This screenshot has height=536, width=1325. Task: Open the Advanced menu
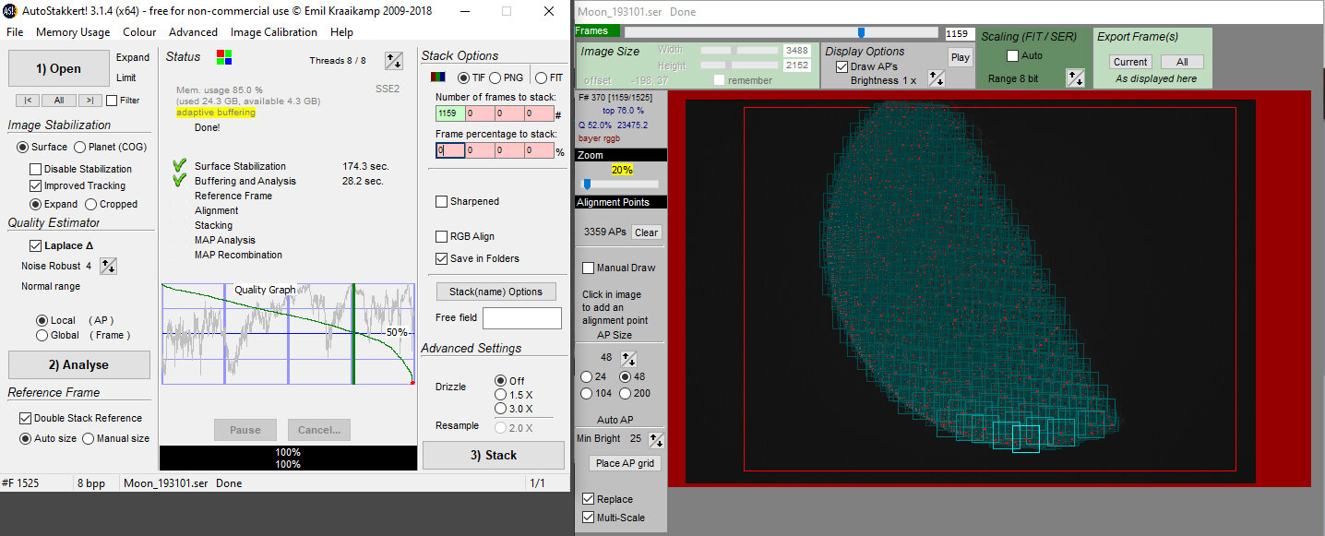(x=193, y=32)
